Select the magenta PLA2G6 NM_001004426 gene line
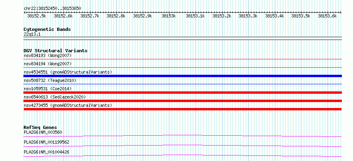Viewport: 353px width, 161px height. (x=182, y=155)
